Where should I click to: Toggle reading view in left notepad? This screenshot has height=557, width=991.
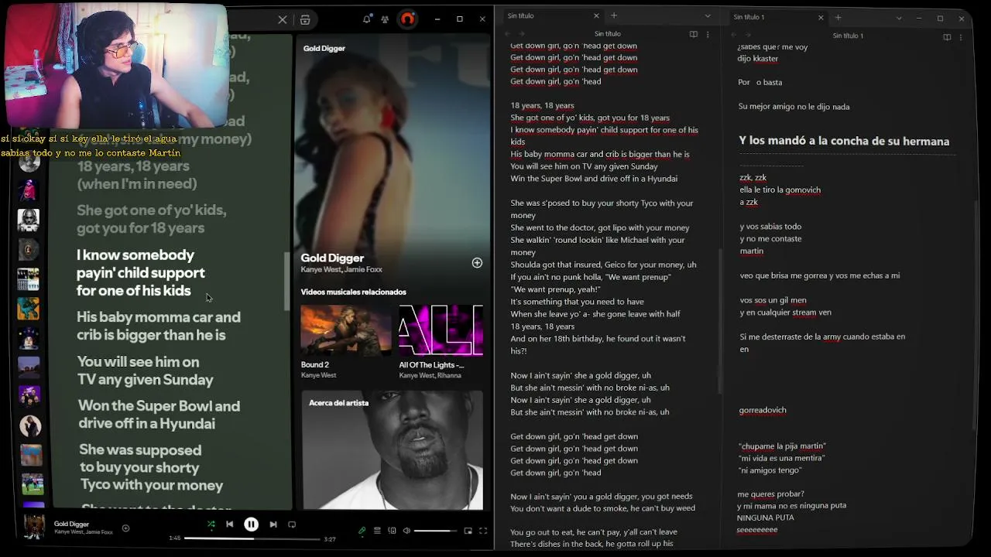click(694, 34)
